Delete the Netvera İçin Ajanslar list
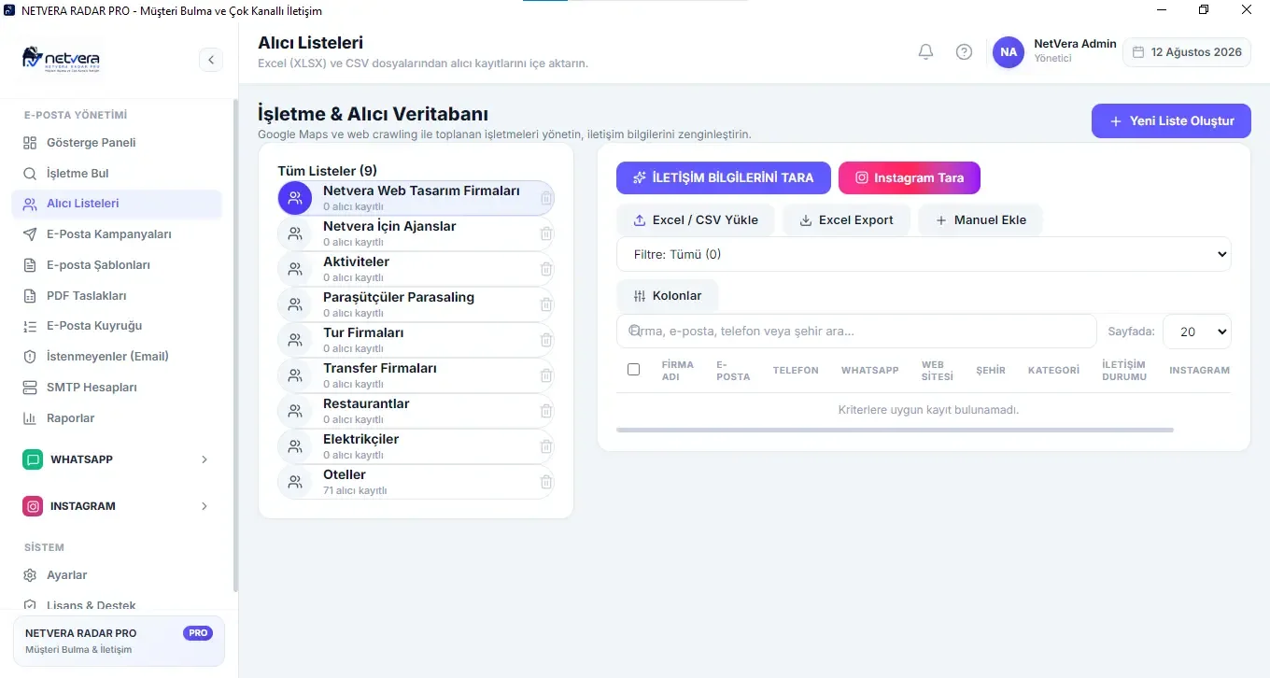The height and width of the screenshot is (678, 1270). (x=546, y=233)
